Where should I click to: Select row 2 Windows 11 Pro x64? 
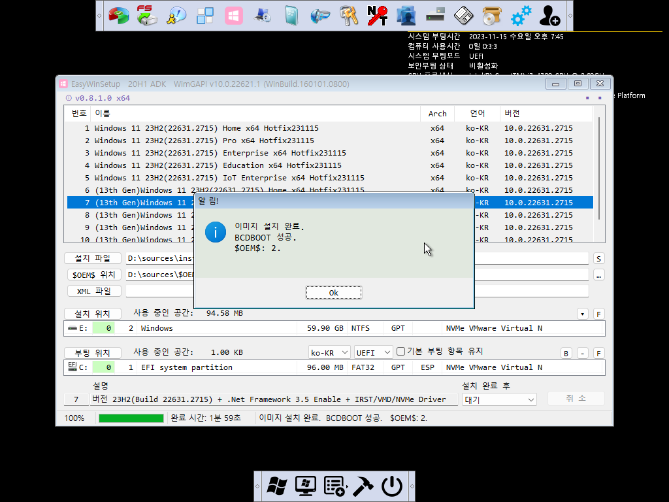(x=330, y=141)
